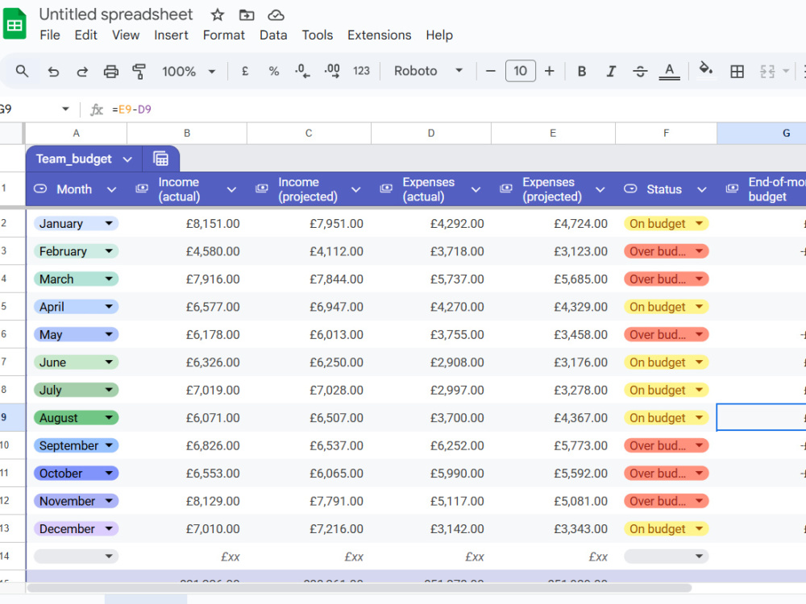Open the borders menu
Image resolution: width=806 pixels, height=604 pixels.
[737, 72]
